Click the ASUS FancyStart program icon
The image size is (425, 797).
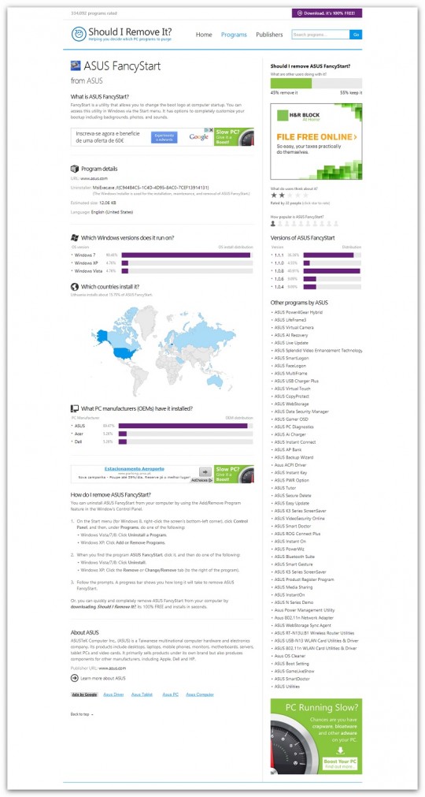(75, 65)
